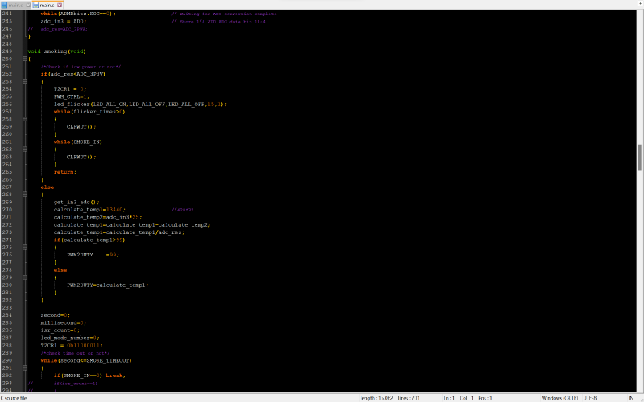Click the 'Check if low power' comment
The image size is (644, 402).
tap(81, 67)
